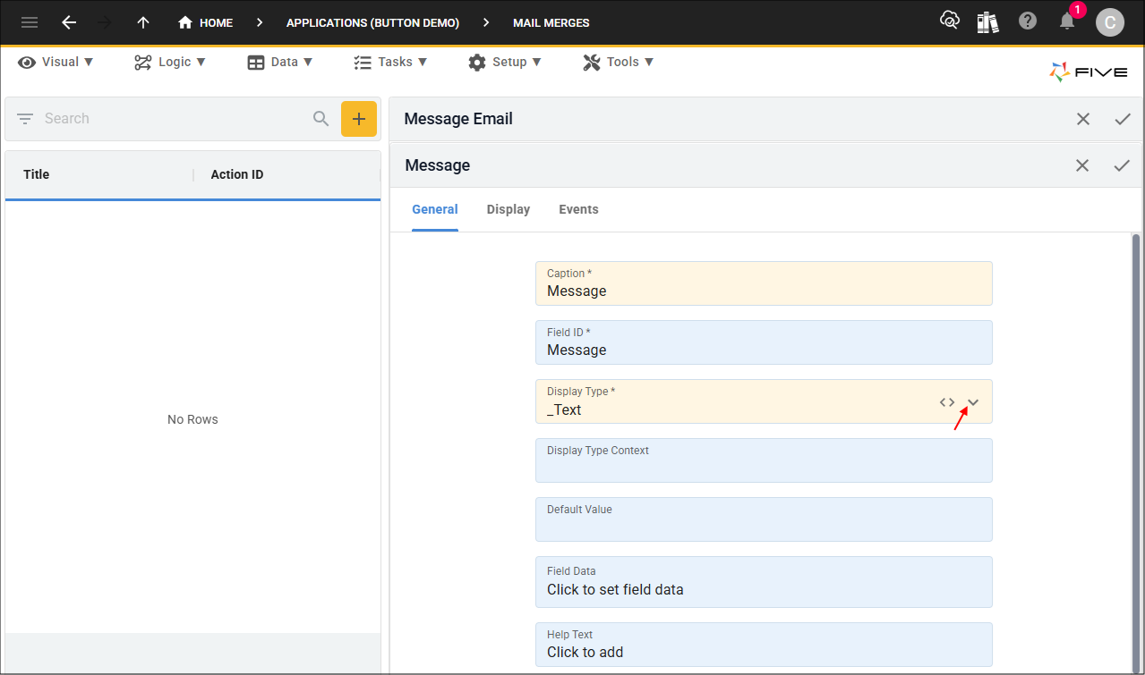Click the magnifier search icon
This screenshot has height=675, width=1145.
pyautogui.click(x=320, y=118)
